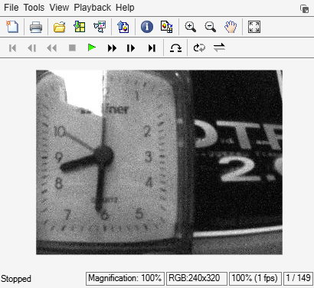Click the undock window icon
Screen dimensions: 314x288
click(x=304, y=9)
